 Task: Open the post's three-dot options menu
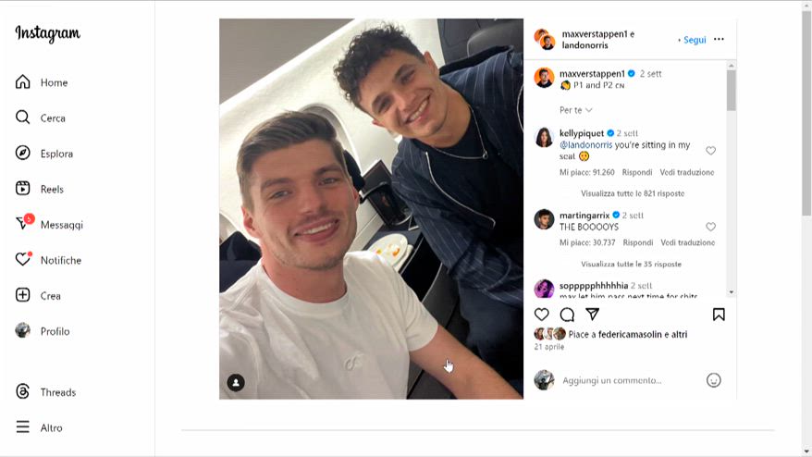tap(719, 40)
